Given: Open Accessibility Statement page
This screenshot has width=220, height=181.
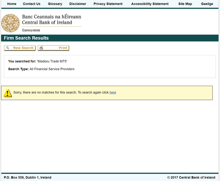Looking at the screenshot, I should [150, 4].
